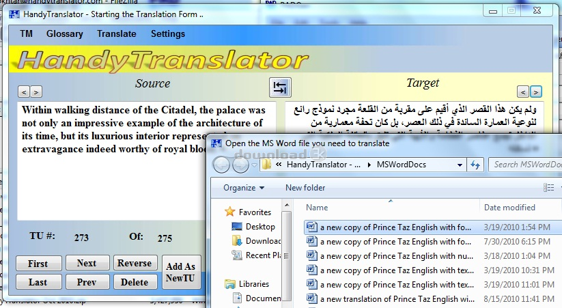Viewport: 562px width, 308px height.
Task: Select Libraries in navigation pane
Action: coord(247,284)
